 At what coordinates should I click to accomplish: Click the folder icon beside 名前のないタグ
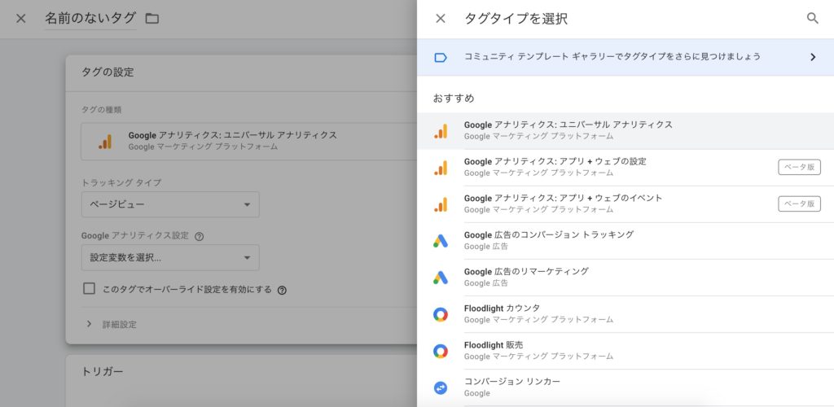152,18
